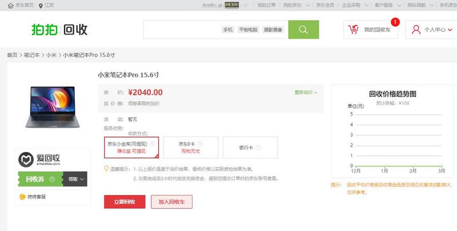Click the 重新询价 link
Screen dimensions: 457x231
(306, 92)
